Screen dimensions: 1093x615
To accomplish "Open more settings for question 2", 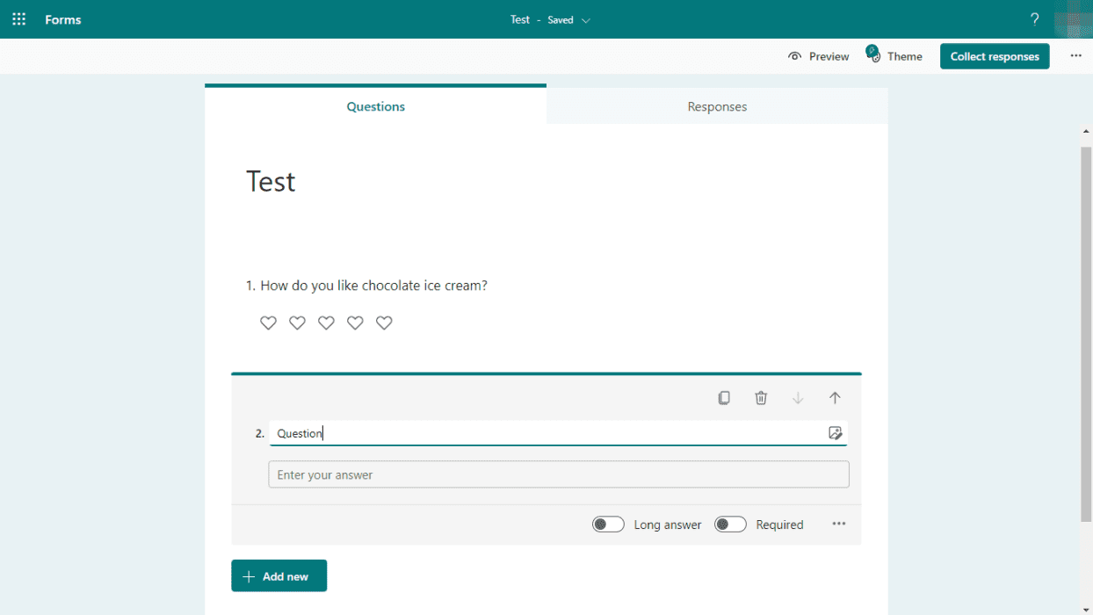I will [x=838, y=524].
